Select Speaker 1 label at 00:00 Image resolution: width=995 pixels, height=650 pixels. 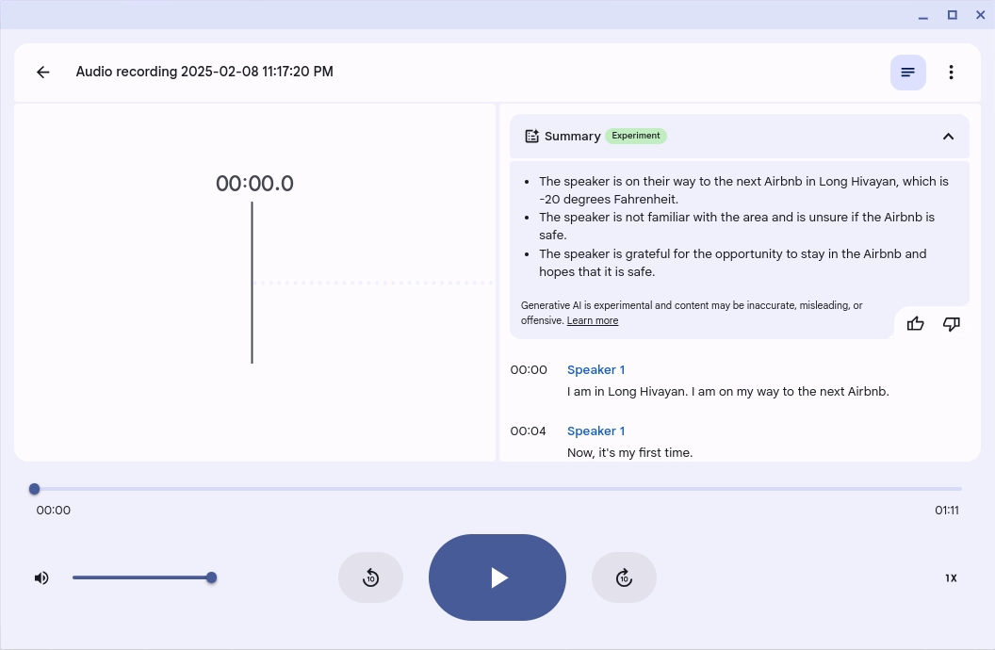click(x=595, y=370)
